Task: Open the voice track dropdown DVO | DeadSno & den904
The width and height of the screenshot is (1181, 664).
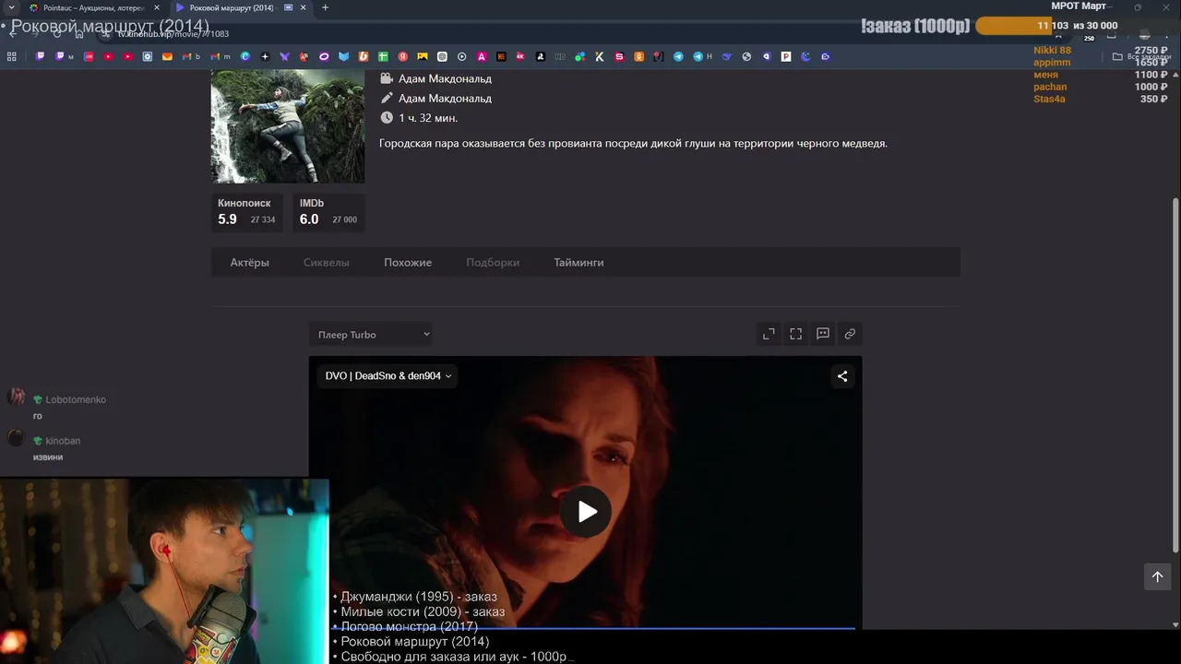Action: [x=388, y=376]
